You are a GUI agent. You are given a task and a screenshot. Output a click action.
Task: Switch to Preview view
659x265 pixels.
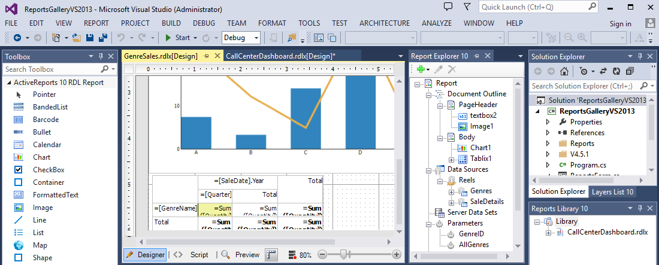(x=247, y=255)
